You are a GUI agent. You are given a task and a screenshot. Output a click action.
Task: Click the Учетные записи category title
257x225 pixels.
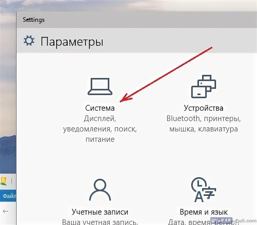tap(100, 212)
